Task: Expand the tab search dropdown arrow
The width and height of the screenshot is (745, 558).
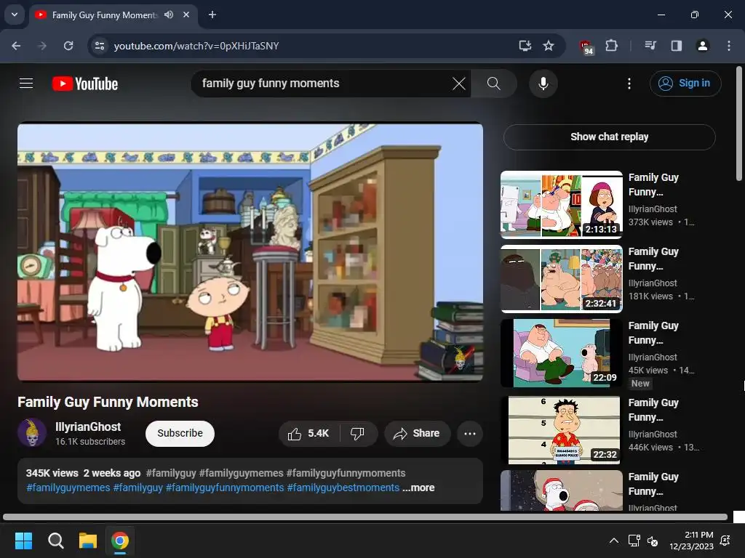Action: click(x=15, y=15)
